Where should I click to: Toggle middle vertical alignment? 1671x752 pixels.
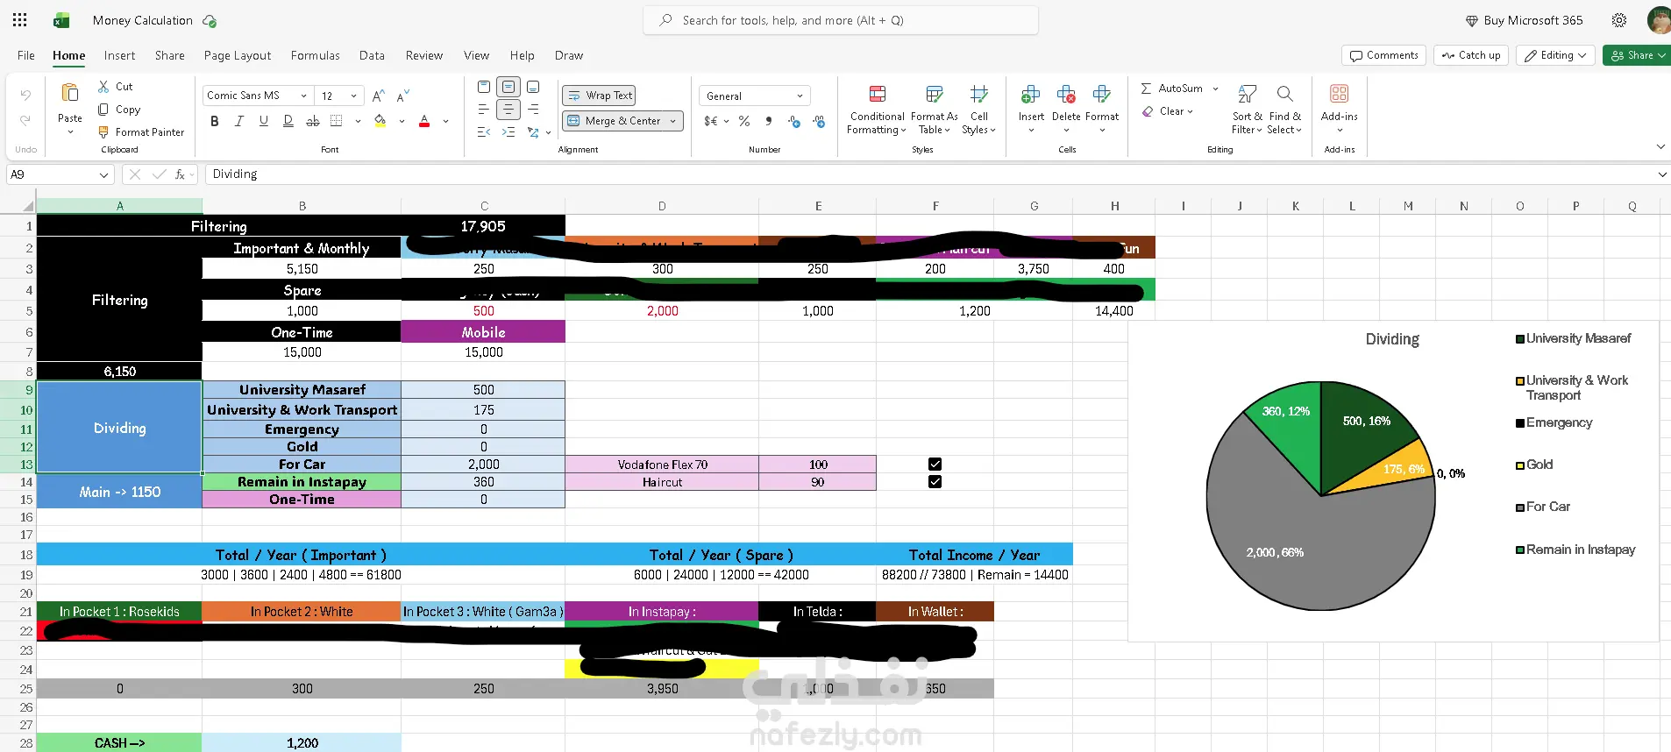pos(508,87)
